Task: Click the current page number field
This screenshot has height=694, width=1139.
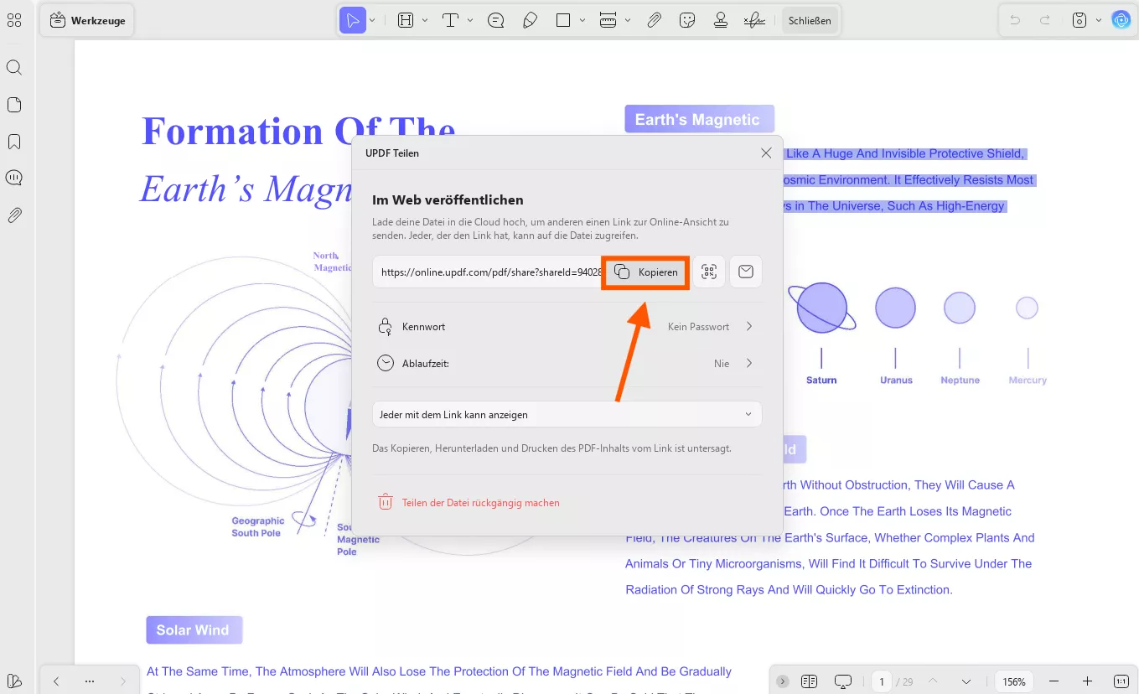Action: tap(882, 681)
